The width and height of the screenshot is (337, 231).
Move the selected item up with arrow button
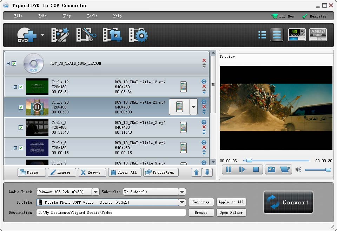[196, 172]
